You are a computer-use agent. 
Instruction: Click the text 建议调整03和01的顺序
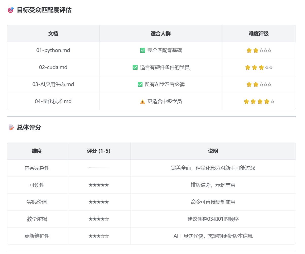(x=213, y=219)
